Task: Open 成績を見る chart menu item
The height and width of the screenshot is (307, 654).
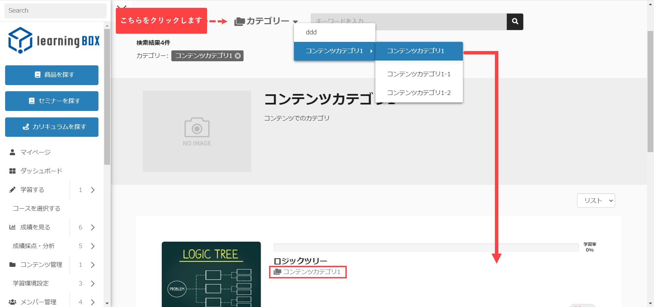Action: click(x=35, y=227)
